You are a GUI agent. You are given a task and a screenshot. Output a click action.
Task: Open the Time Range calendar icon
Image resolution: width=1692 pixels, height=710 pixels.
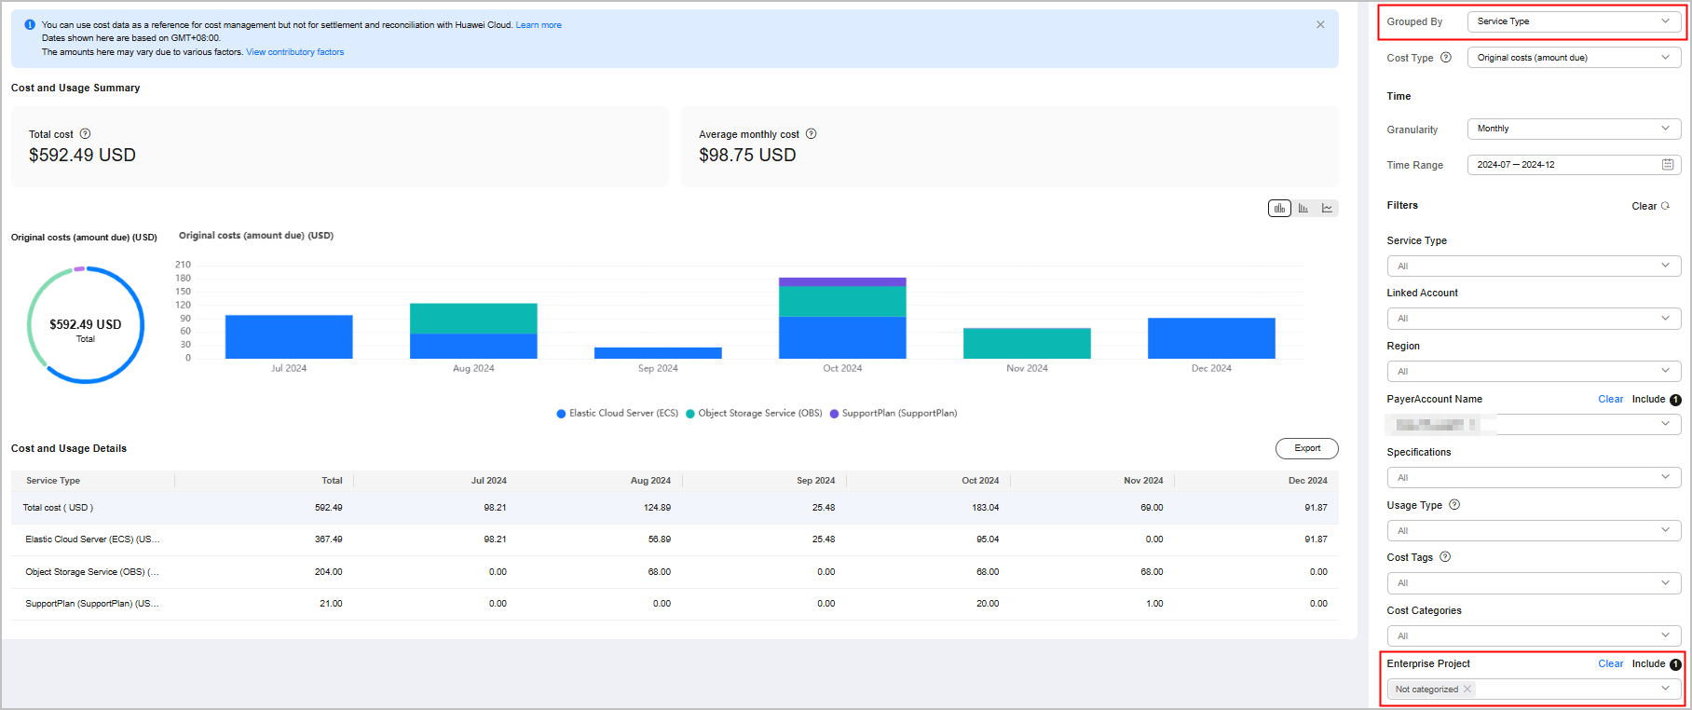pyautogui.click(x=1668, y=165)
